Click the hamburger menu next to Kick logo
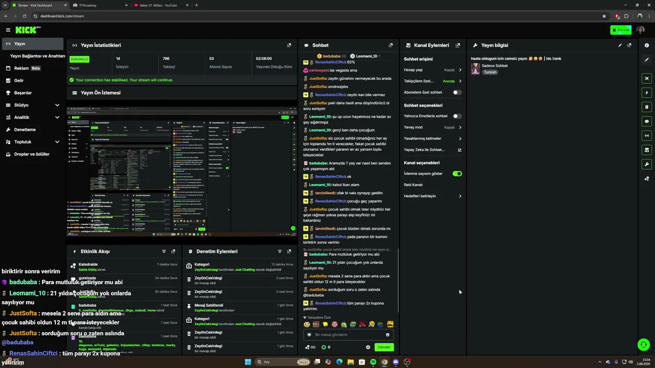Image resolution: width=655 pixels, height=368 pixels. click(x=8, y=30)
